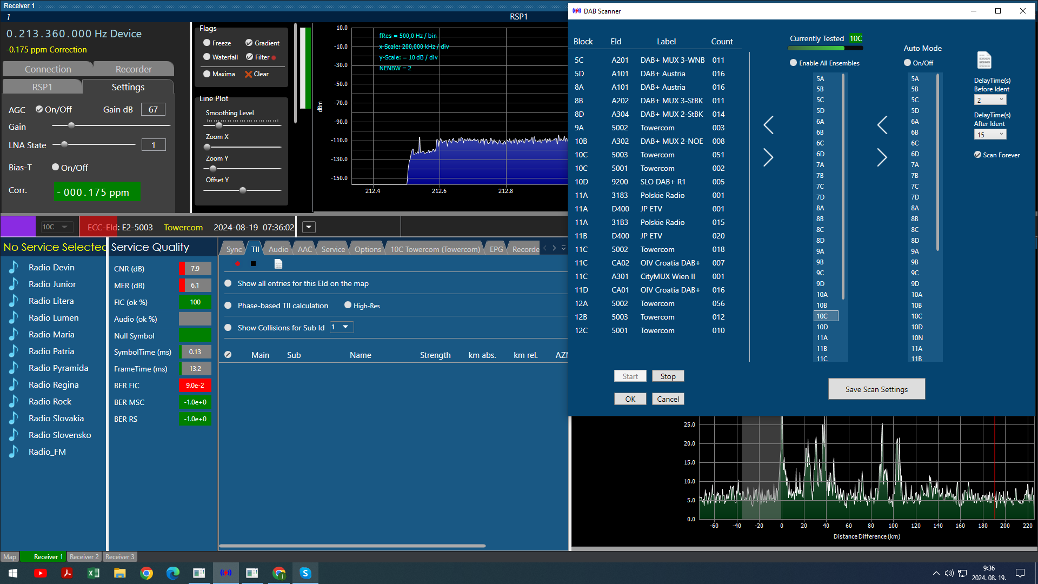Toggle Bias-T On/Off
Image resolution: width=1038 pixels, height=584 pixels.
[55, 168]
